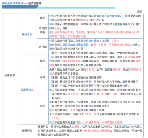148x138 pixels.
Task: Click the red text '全国性'
Action: point(74,110)
